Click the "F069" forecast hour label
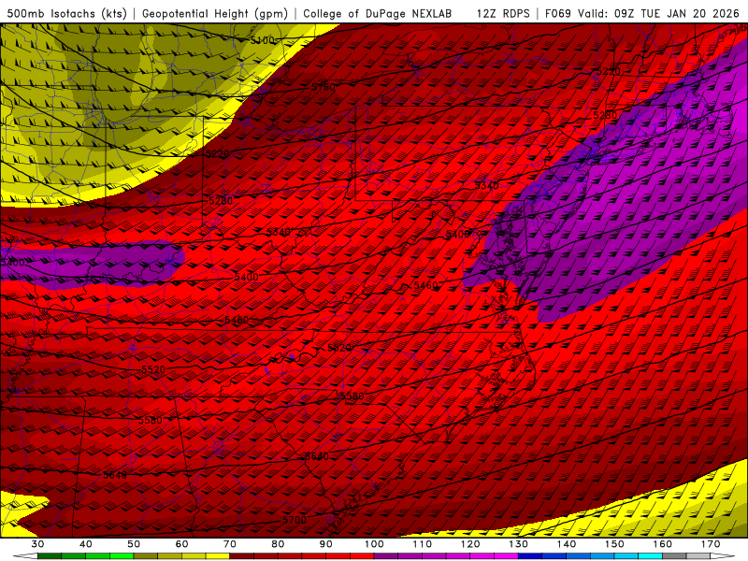Image resolution: width=748 pixels, height=561 pixels. [x=558, y=13]
